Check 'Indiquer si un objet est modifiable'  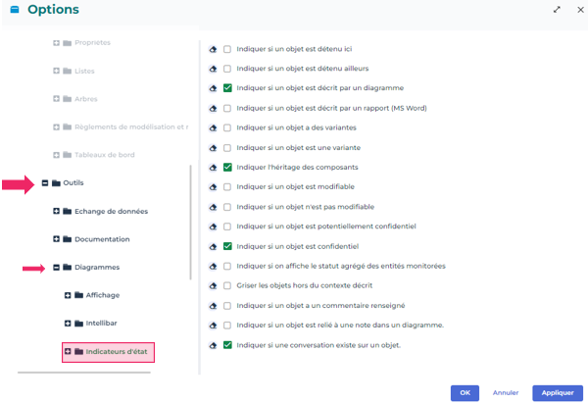227,186
